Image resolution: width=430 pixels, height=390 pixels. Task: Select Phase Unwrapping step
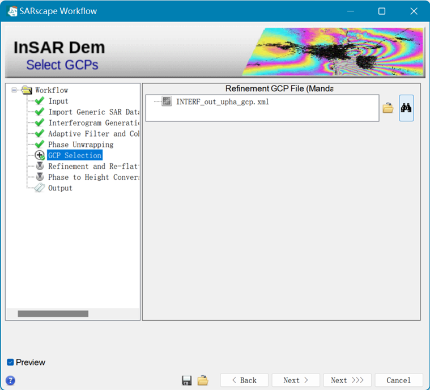point(81,145)
